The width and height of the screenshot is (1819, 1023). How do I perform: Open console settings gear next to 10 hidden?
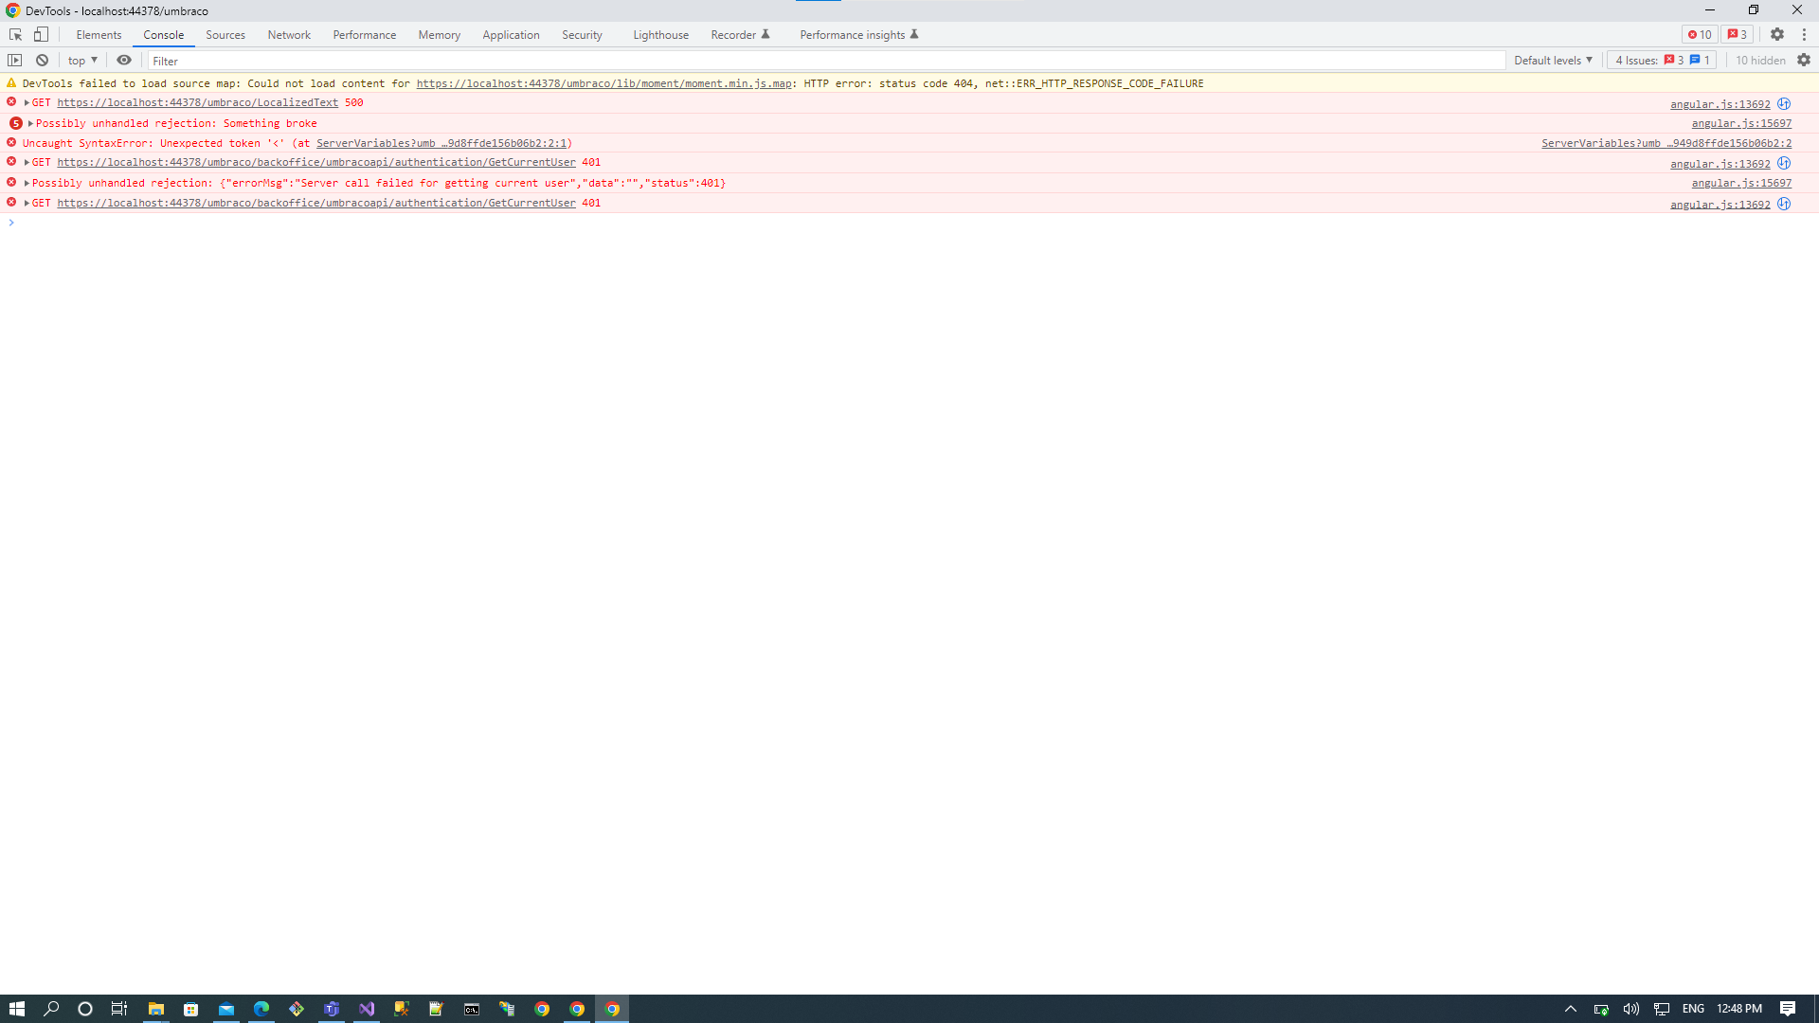click(x=1804, y=60)
